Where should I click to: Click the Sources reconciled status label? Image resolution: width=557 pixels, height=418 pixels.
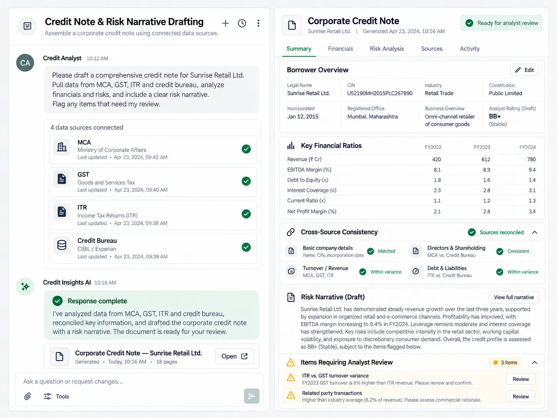[496, 232]
